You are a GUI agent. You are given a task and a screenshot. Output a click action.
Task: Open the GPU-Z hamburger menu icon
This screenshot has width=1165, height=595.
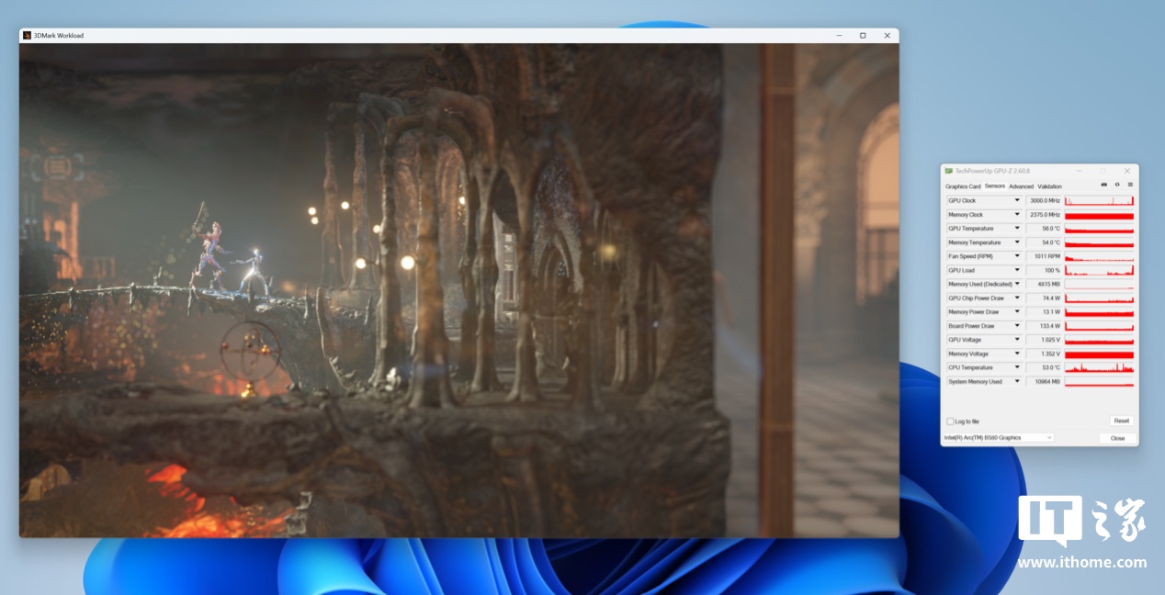(1130, 185)
